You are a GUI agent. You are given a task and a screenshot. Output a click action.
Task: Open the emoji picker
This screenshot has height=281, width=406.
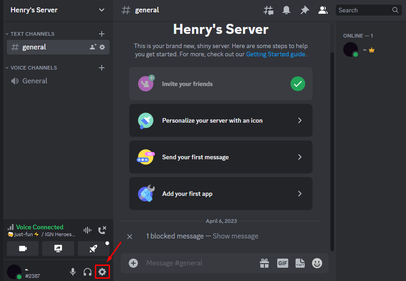pos(317,263)
